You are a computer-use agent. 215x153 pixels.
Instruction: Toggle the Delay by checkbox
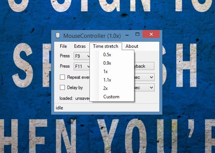[62, 88]
